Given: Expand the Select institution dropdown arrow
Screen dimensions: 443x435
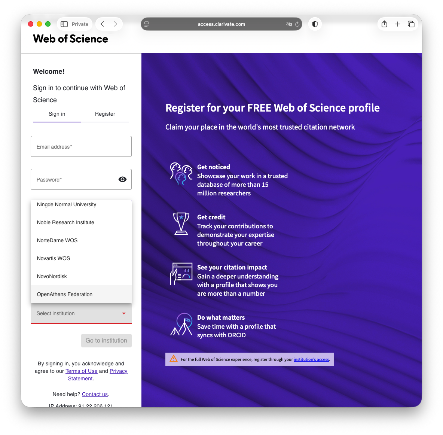Looking at the screenshot, I should (124, 313).
